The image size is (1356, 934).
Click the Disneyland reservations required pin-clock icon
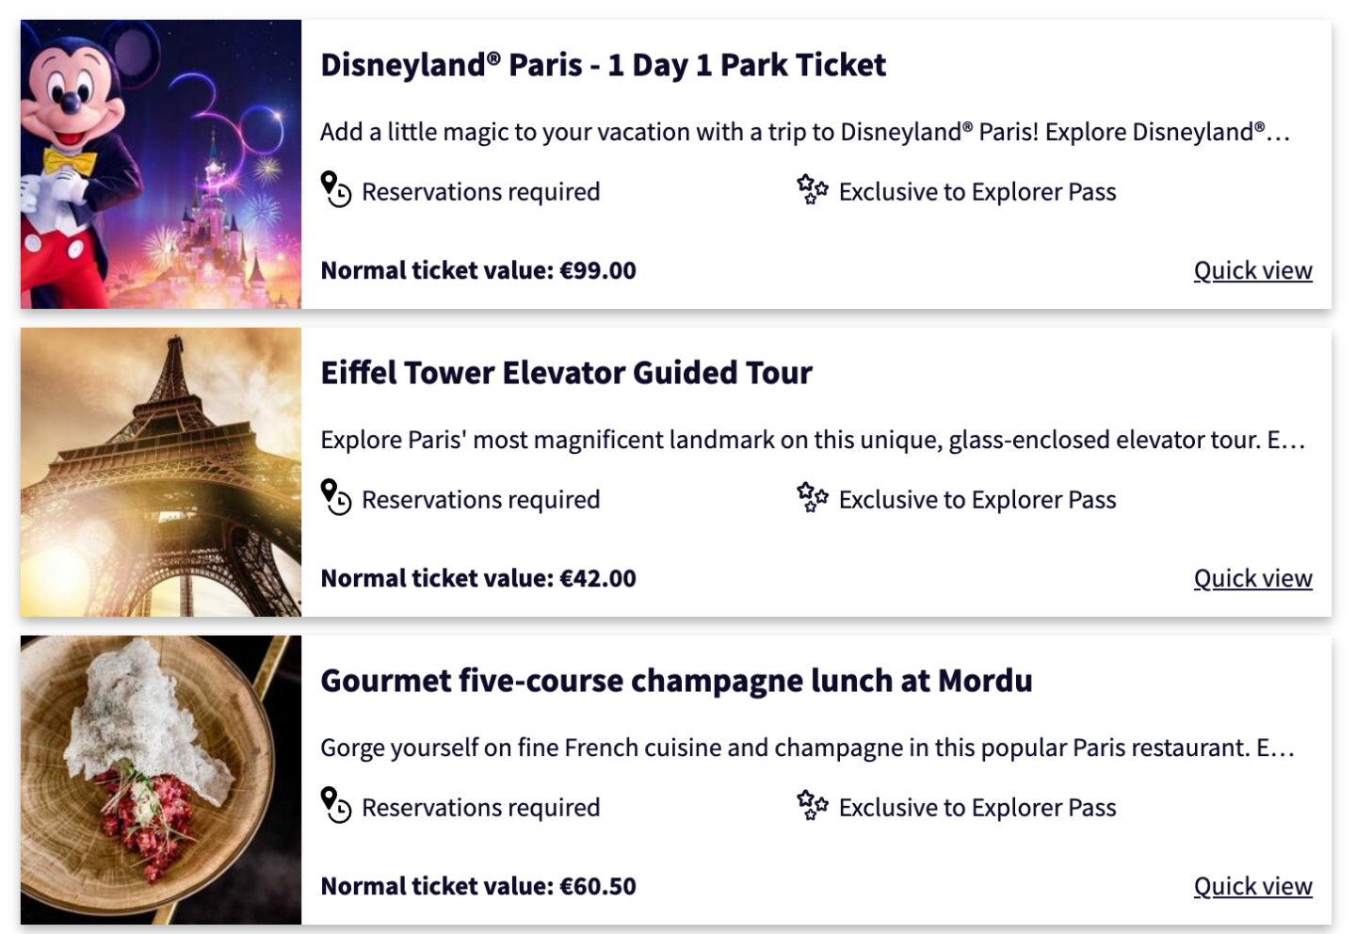tap(336, 189)
